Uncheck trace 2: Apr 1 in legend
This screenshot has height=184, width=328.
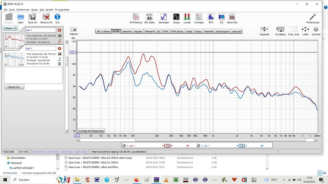coord(198,145)
